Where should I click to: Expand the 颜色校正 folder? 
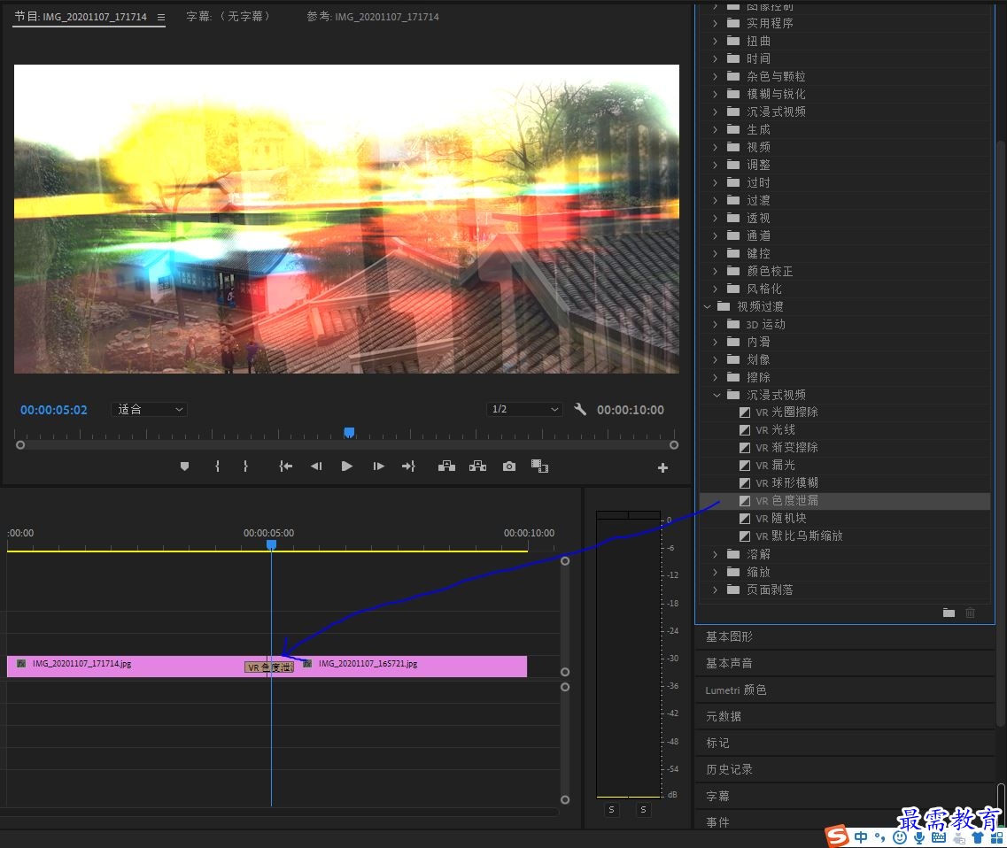tap(716, 272)
